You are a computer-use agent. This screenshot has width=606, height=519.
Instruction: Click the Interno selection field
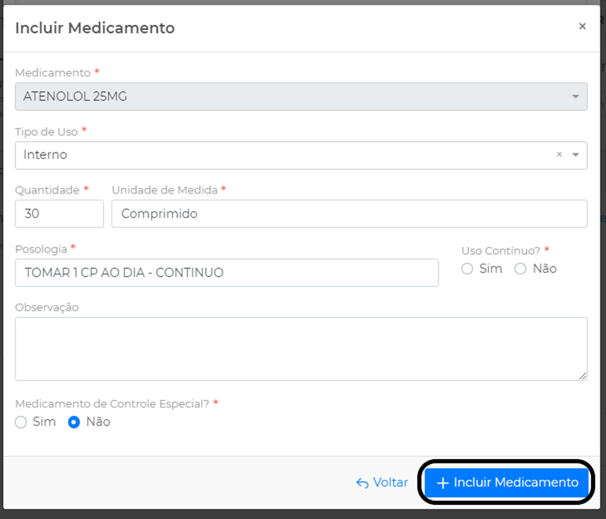pyautogui.click(x=283, y=155)
